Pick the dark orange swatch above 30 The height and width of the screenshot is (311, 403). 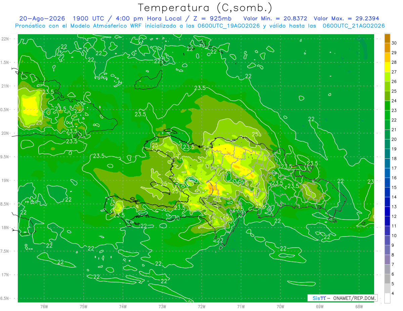387,38
